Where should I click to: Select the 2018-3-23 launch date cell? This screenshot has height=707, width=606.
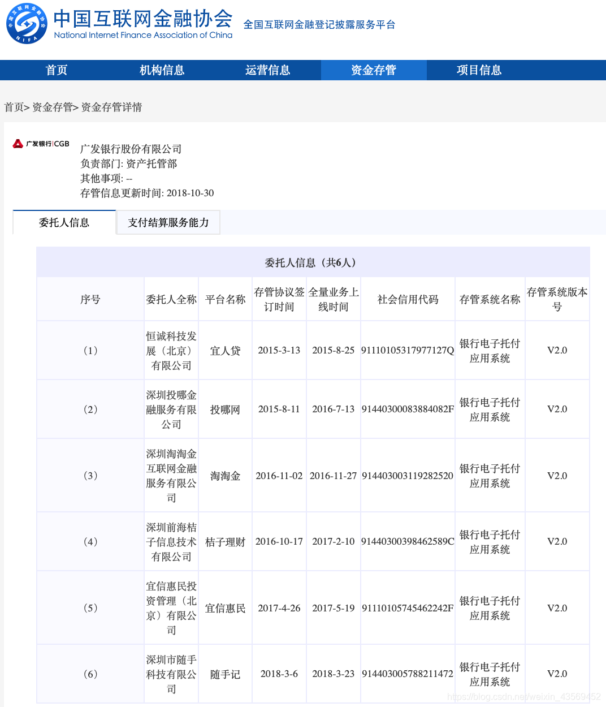pos(334,674)
